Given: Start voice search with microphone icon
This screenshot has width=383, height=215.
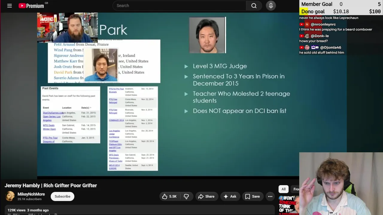Looking at the screenshot, I should (271, 6).
